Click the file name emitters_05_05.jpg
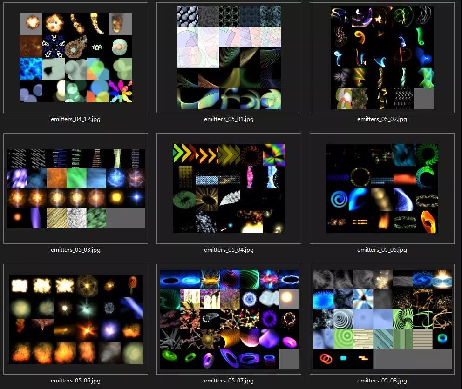 pos(382,250)
